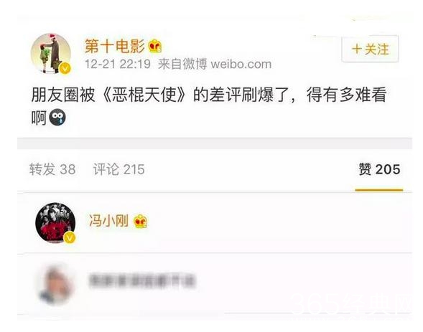Click verified V badge on 冯小刚 avatar
The width and height of the screenshot is (423, 332).
click(70, 238)
